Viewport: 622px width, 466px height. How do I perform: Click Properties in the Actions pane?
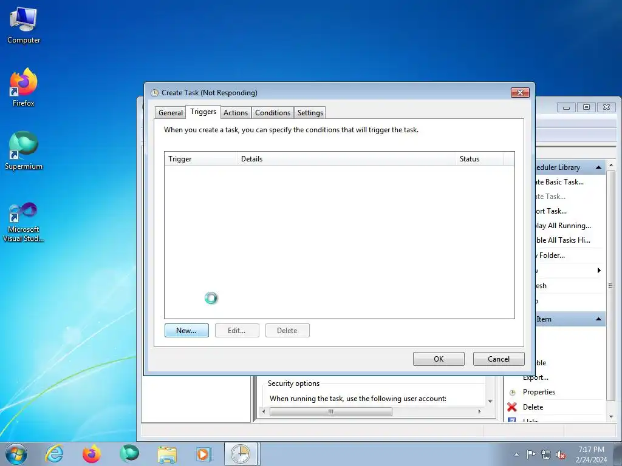pos(539,392)
